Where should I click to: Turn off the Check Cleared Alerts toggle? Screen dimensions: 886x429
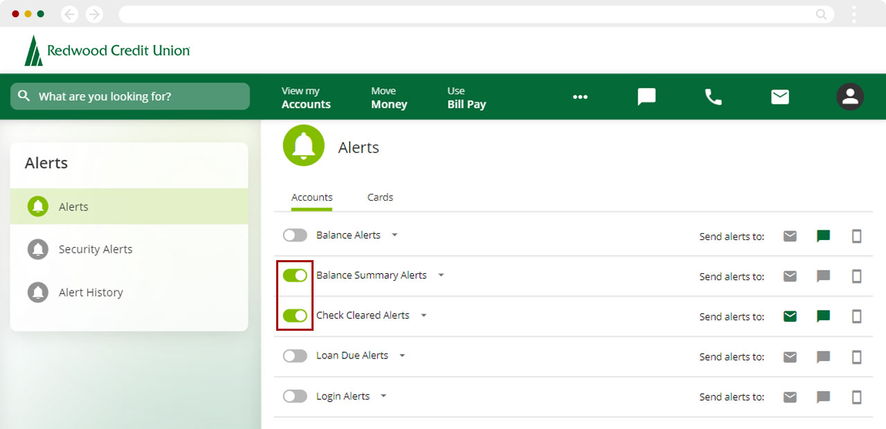point(295,316)
